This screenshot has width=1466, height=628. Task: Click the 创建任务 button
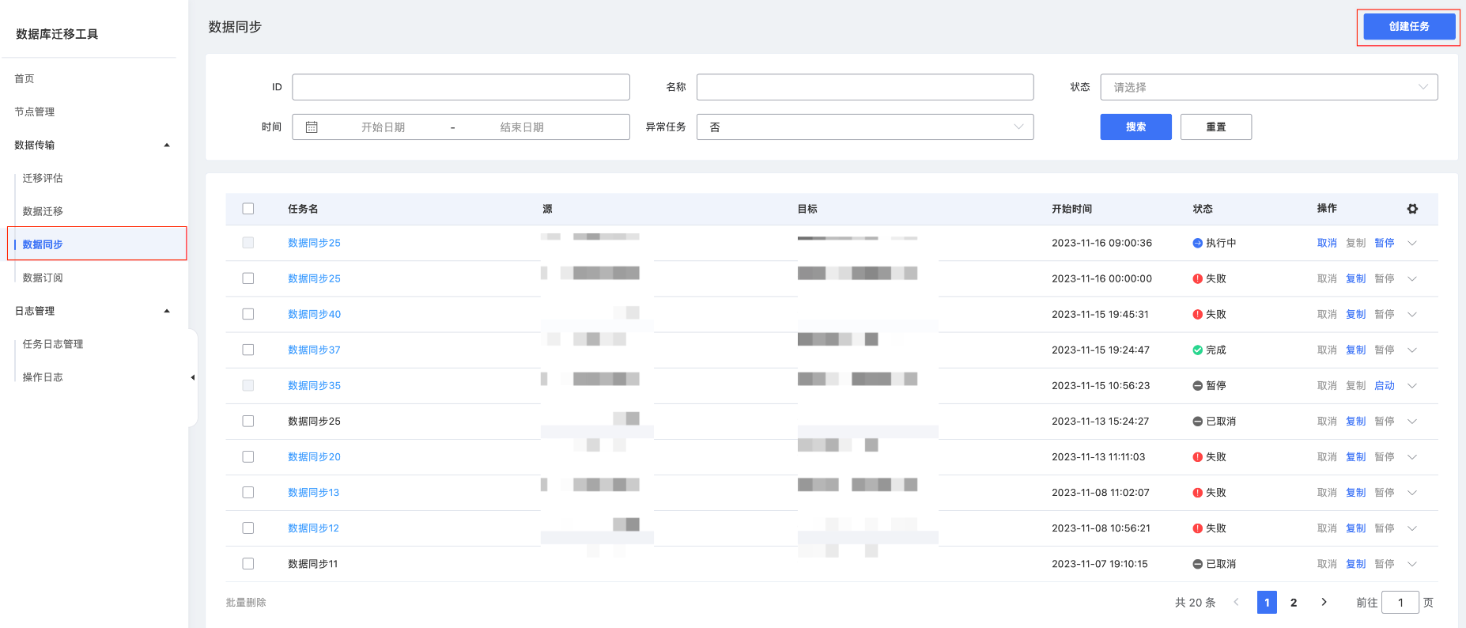click(x=1409, y=26)
